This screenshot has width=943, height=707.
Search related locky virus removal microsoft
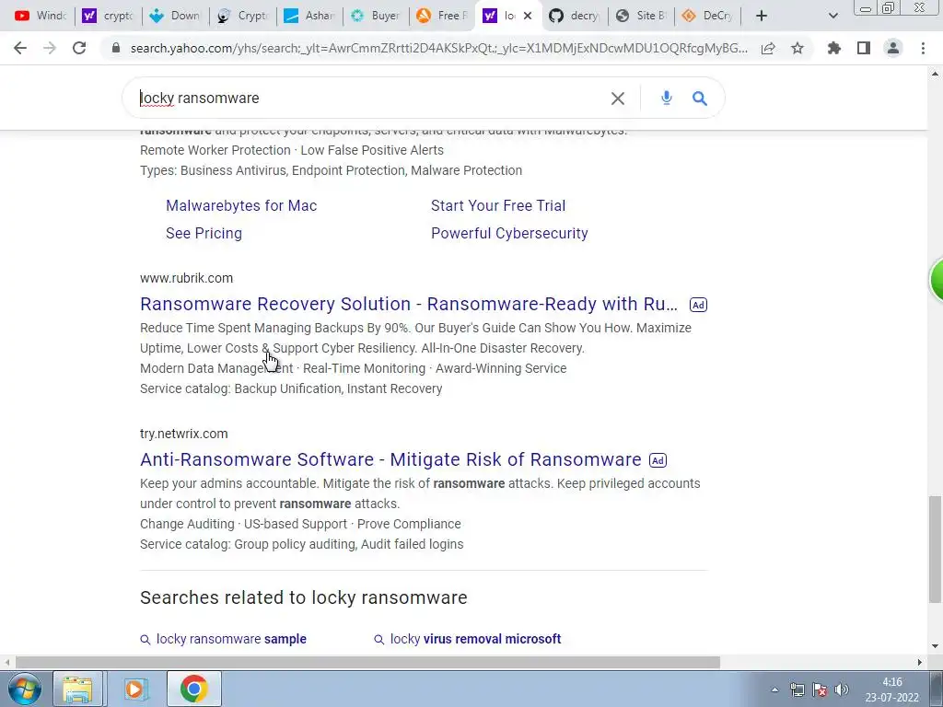[x=475, y=639]
